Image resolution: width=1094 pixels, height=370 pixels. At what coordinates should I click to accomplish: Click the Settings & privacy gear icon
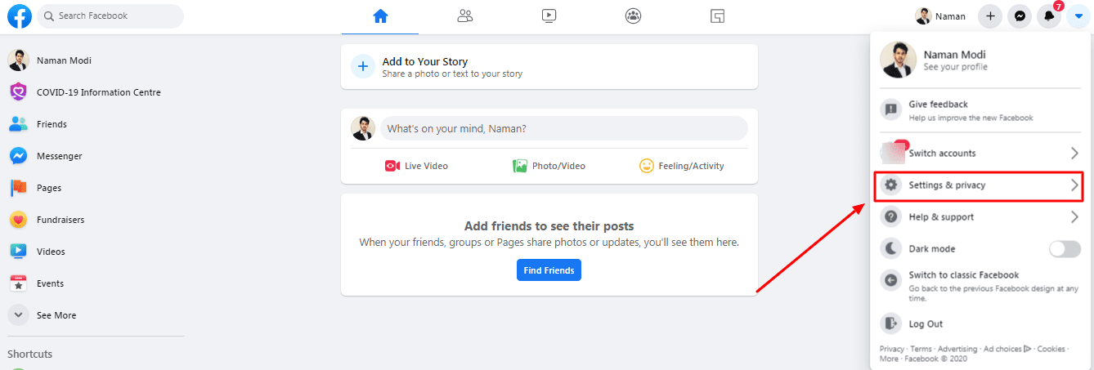pyautogui.click(x=891, y=185)
